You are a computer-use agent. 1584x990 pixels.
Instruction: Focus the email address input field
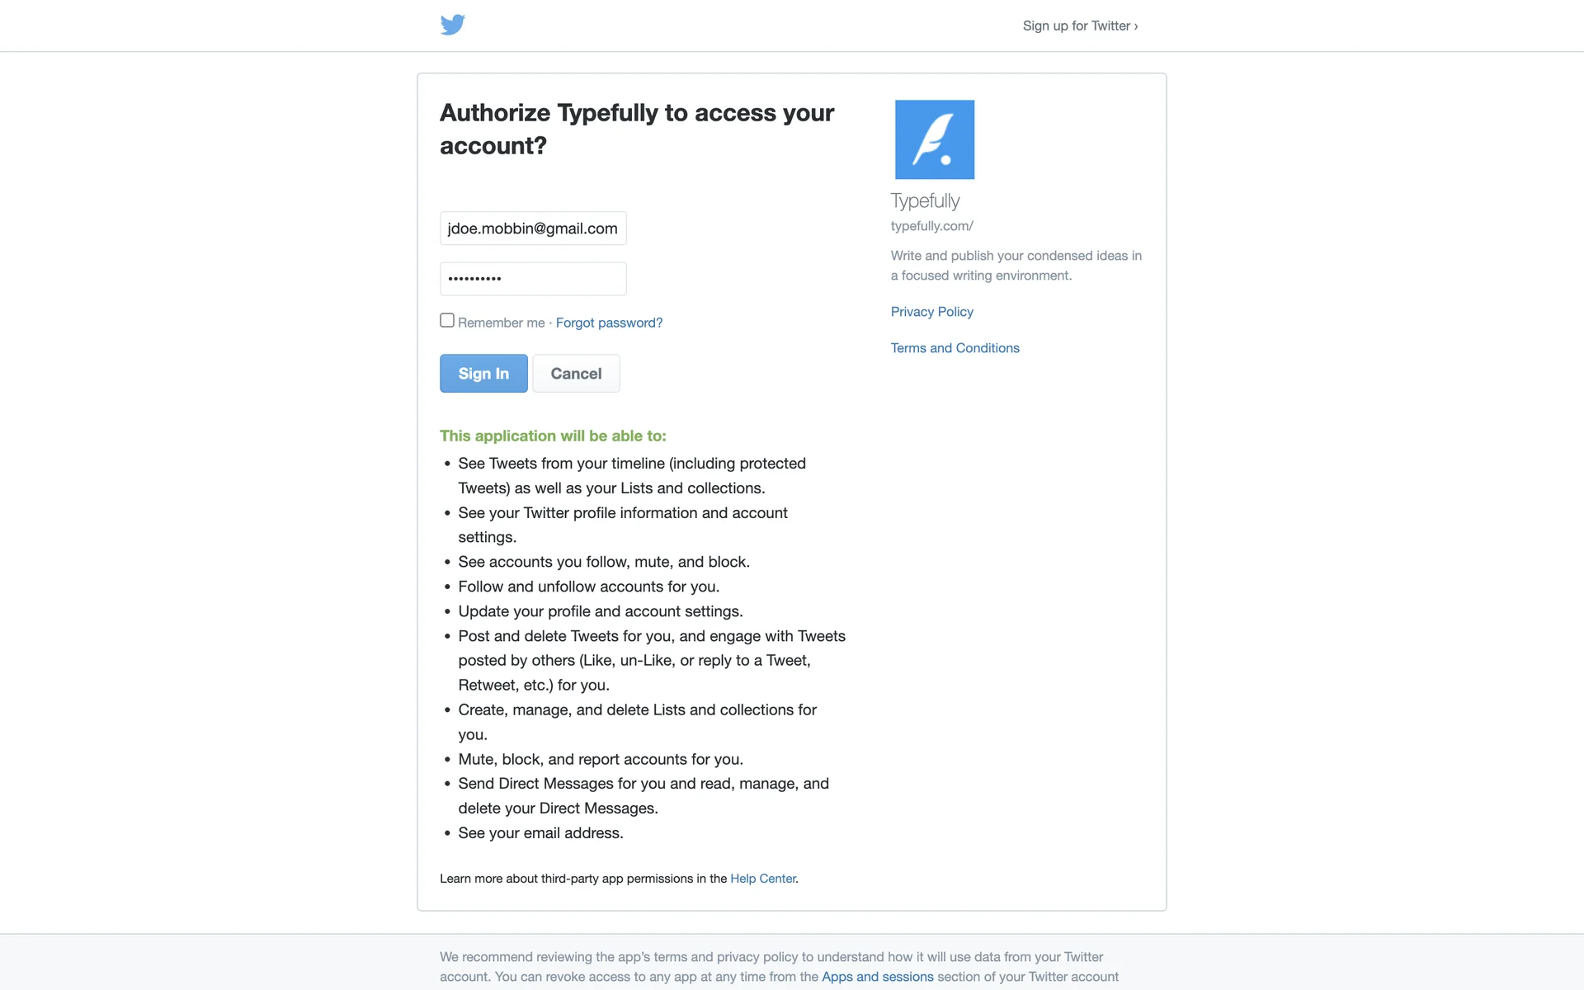tap(533, 229)
